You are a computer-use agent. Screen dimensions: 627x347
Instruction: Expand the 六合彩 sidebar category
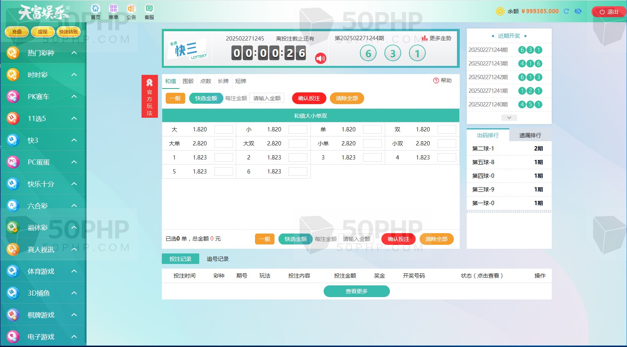(74, 206)
